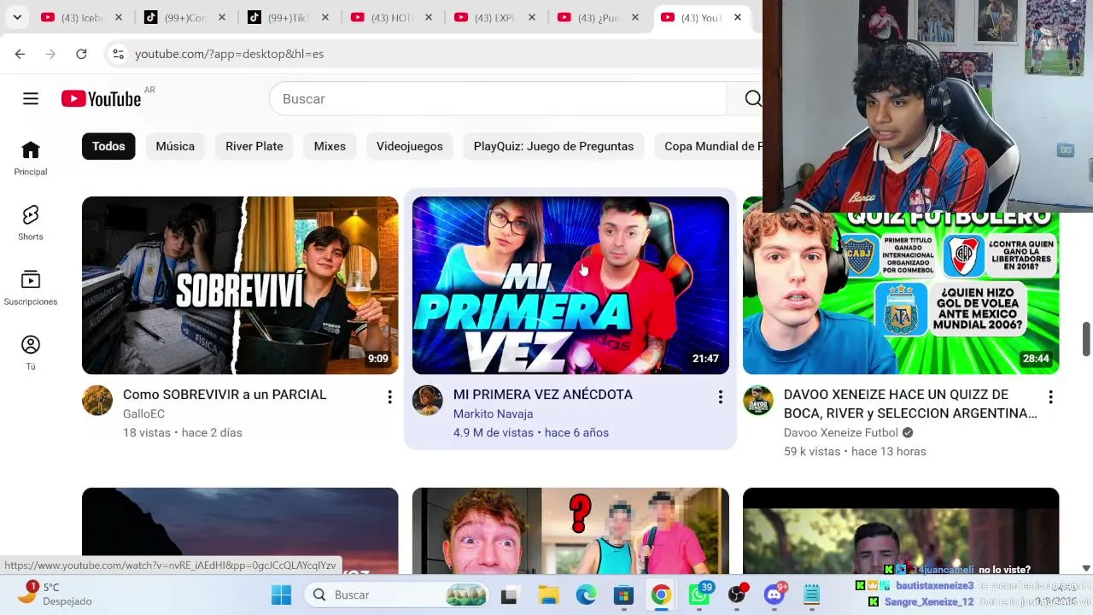Open the YouTube hamburger guide menu

point(31,99)
